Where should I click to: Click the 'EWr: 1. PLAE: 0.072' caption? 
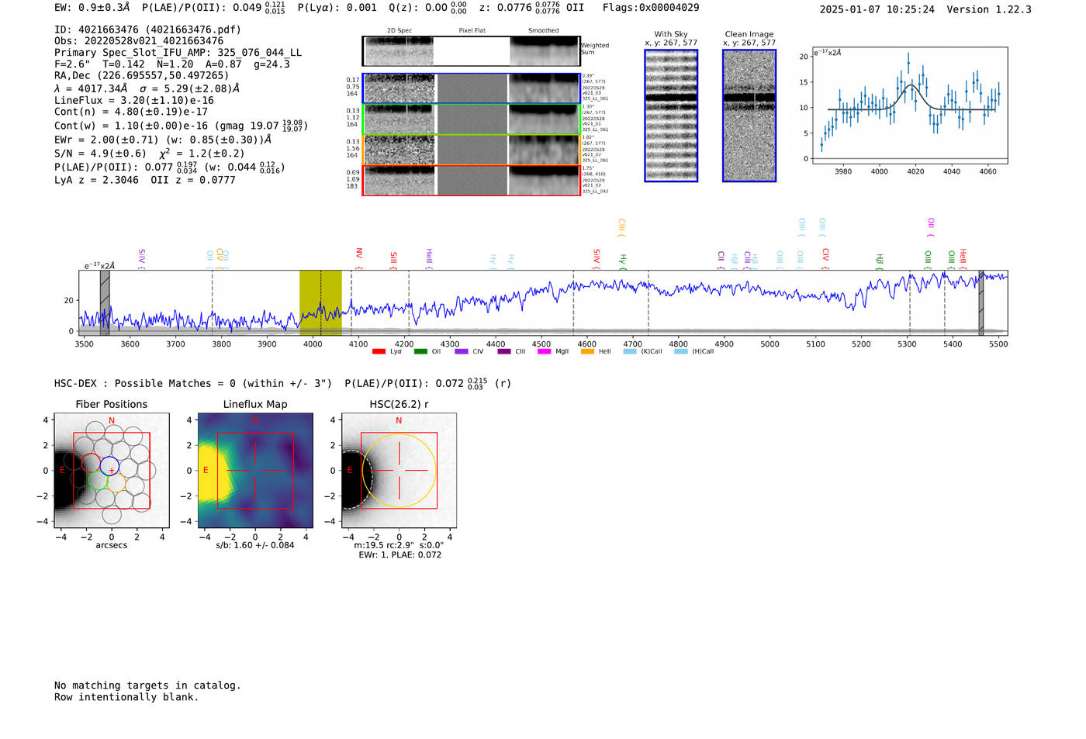click(x=399, y=555)
